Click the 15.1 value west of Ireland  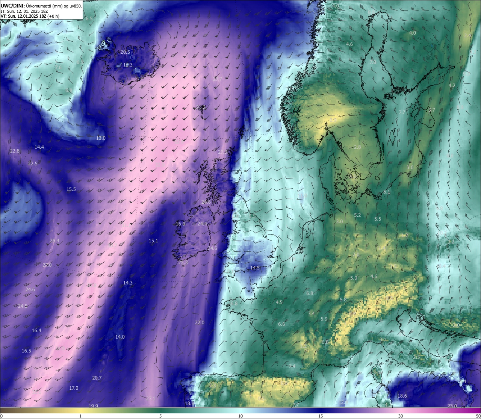153,241
